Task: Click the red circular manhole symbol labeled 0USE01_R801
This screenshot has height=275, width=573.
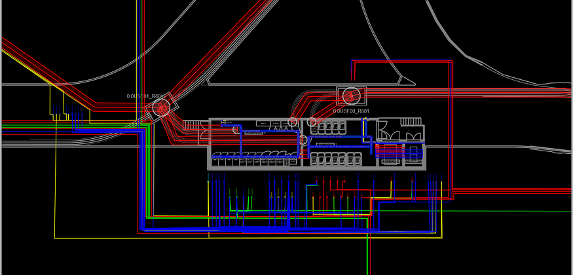Action: 161,106
